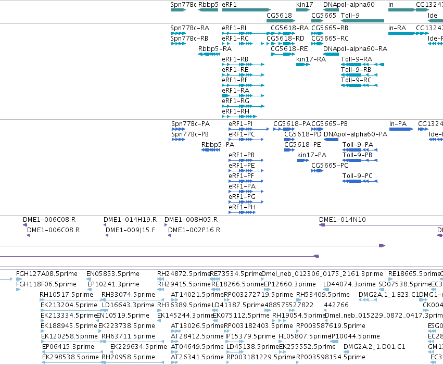Select protein CG5618-PE
This screenshot has width=443, height=365.
[x=302, y=145]
